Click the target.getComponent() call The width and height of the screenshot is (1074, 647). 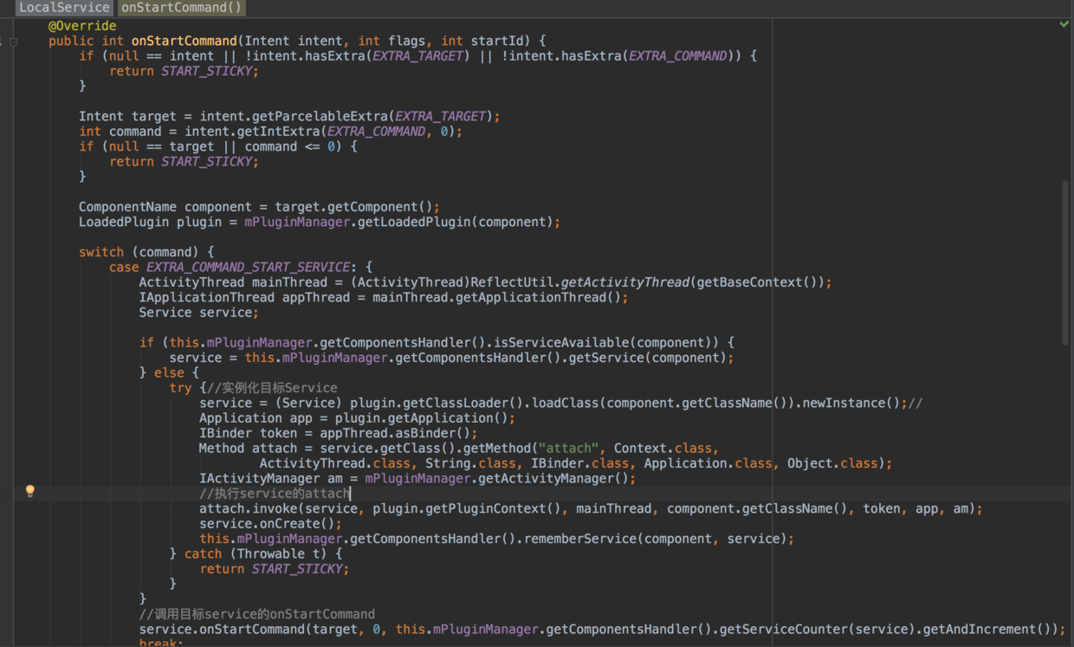tap(353, 207)
